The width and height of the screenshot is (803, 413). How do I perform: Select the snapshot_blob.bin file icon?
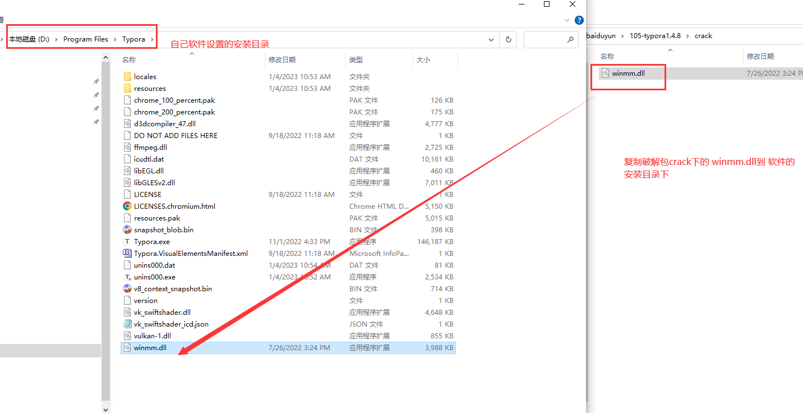point(127,230)
